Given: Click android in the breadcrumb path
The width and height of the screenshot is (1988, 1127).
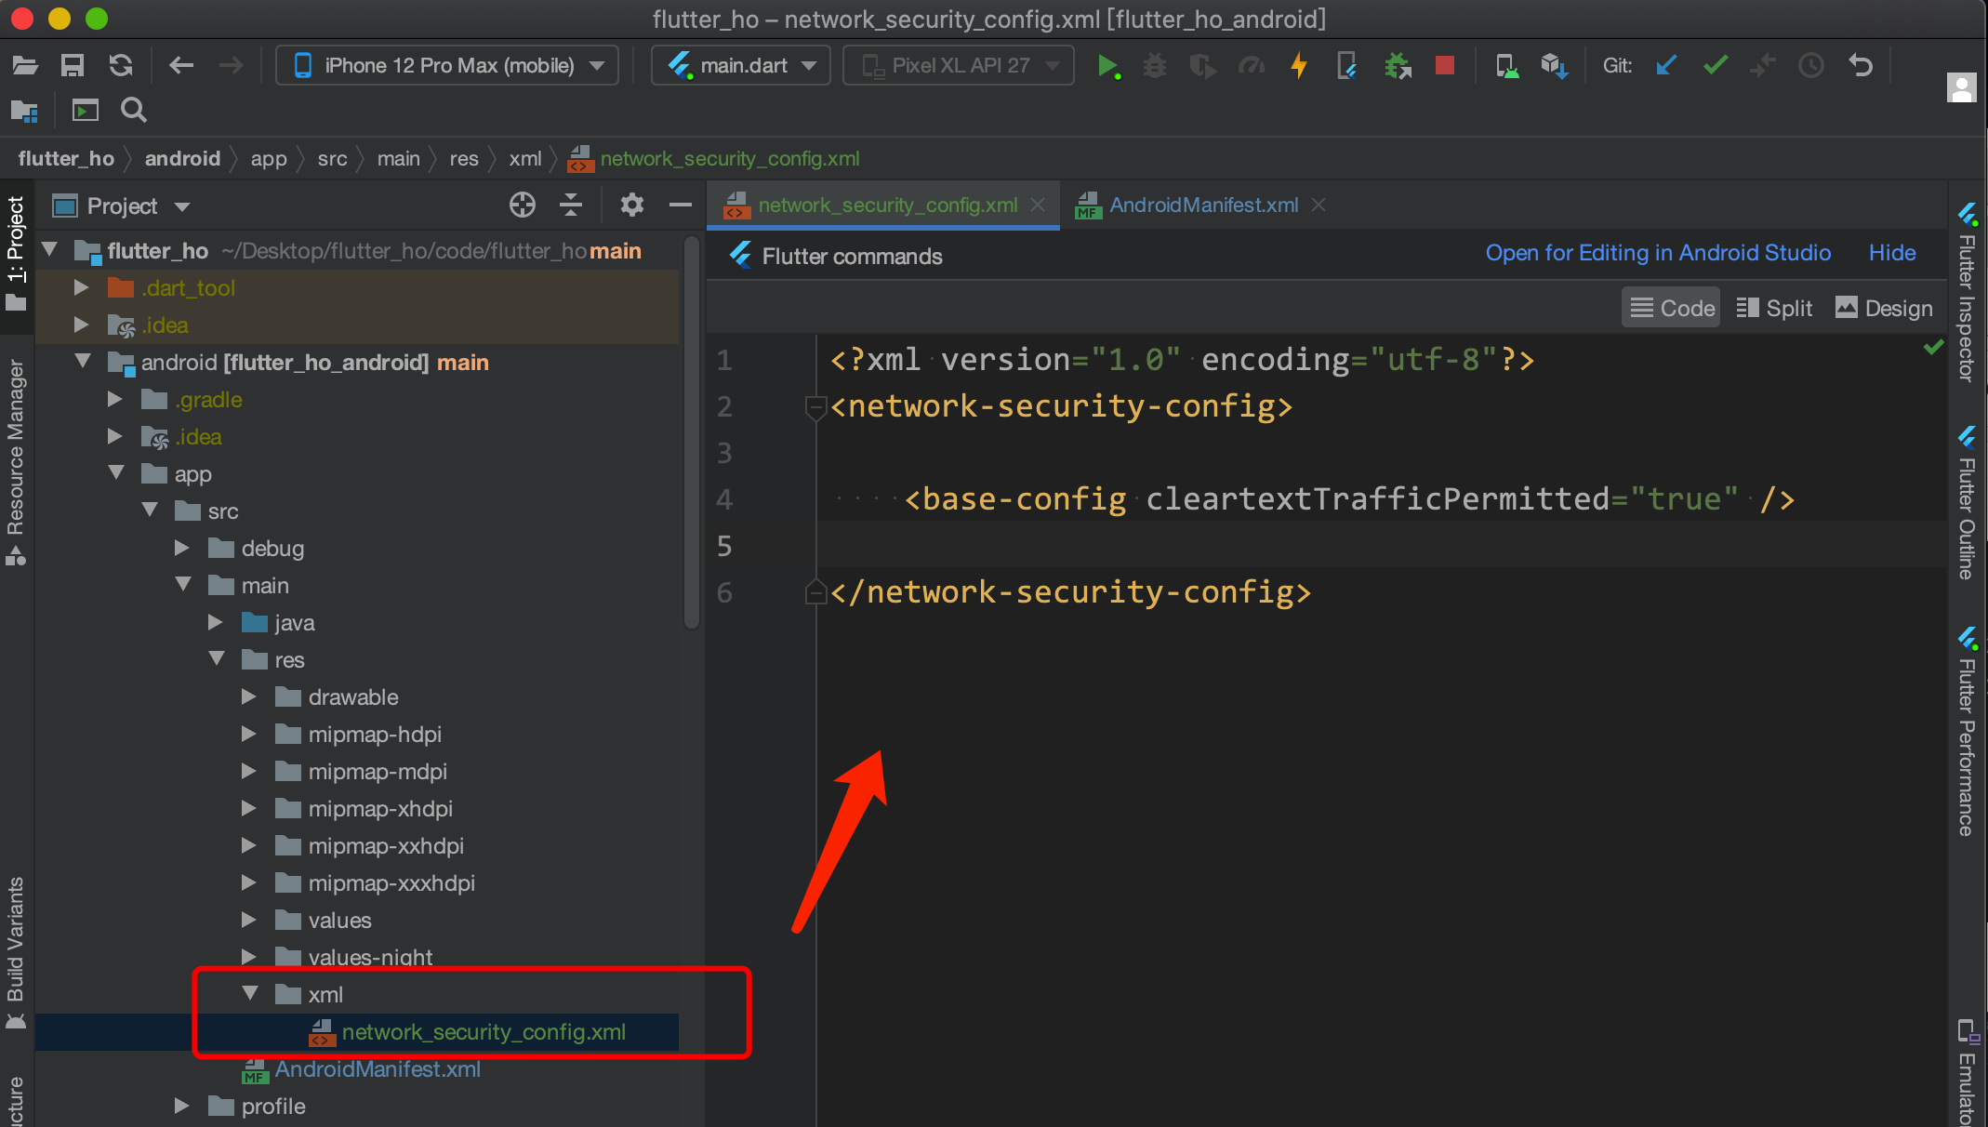Looking at the screenshot, I should (x=182, y=158).
